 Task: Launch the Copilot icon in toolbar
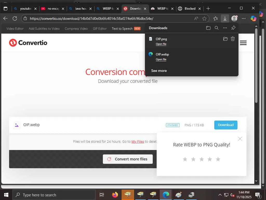253,18
